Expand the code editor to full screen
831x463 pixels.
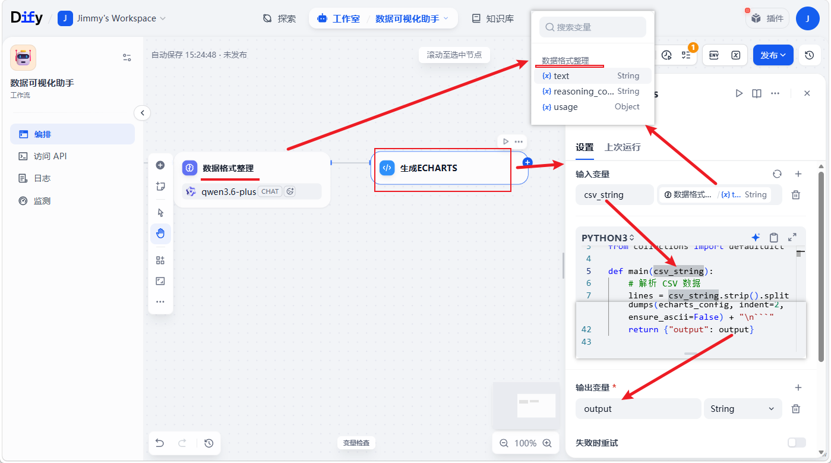click(792, 237)
